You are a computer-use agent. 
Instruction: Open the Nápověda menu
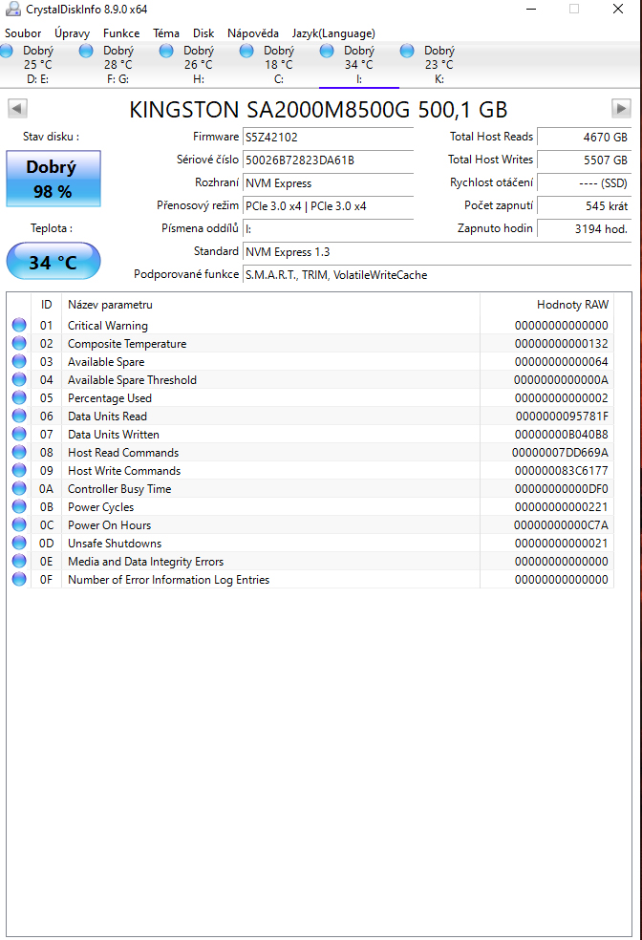click(253, 33)
